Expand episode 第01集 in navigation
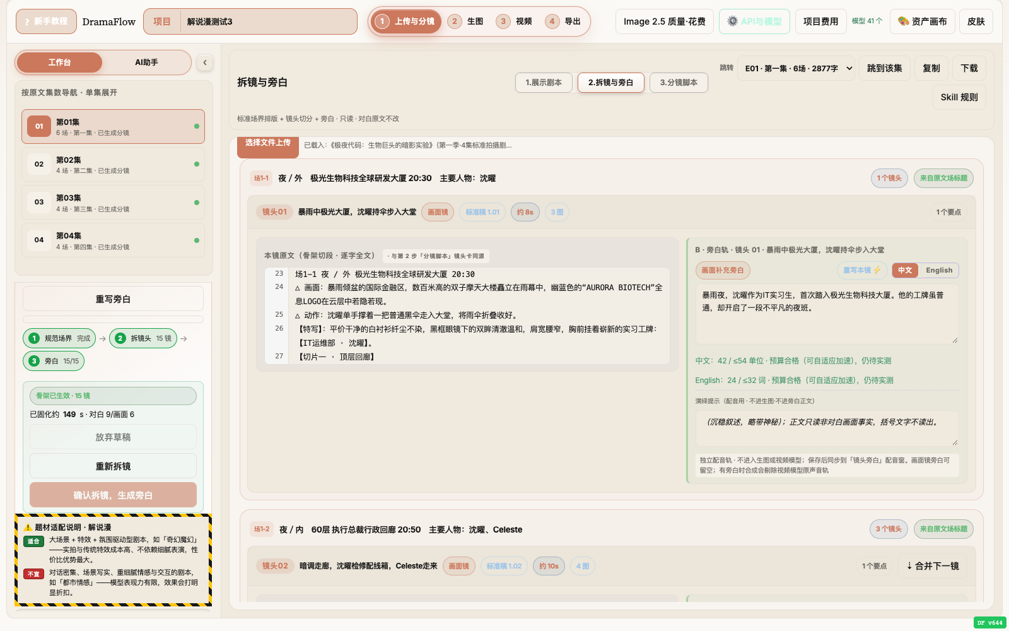This screenshot has height=631, width=1009. click(113, 126)
